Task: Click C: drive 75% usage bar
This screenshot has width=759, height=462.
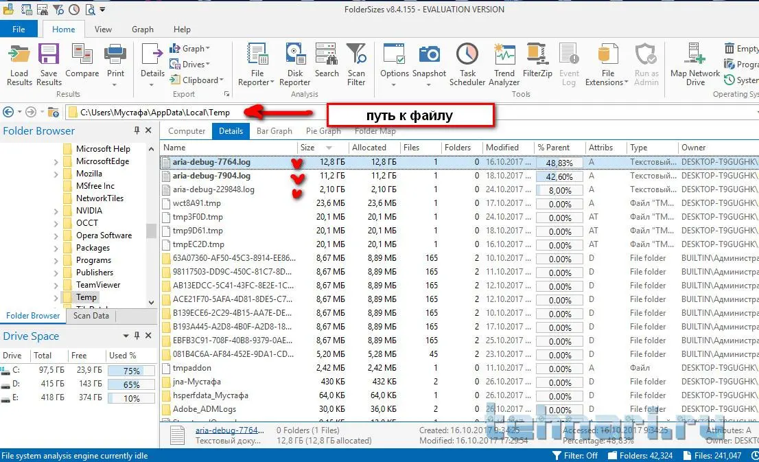Action: tap(131, 371)
